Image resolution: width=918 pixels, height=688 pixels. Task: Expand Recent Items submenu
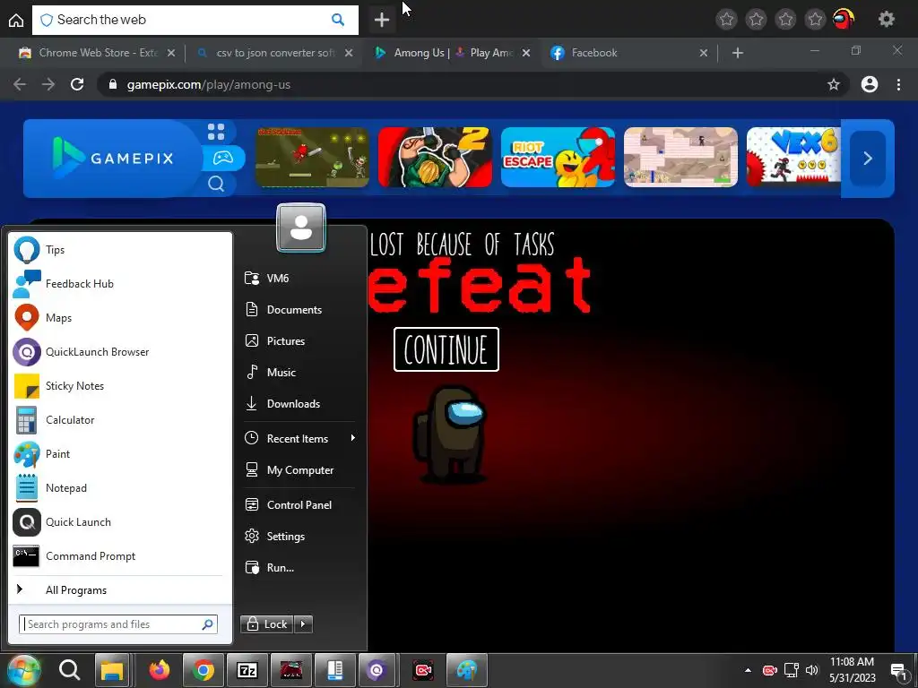point(299,439)
